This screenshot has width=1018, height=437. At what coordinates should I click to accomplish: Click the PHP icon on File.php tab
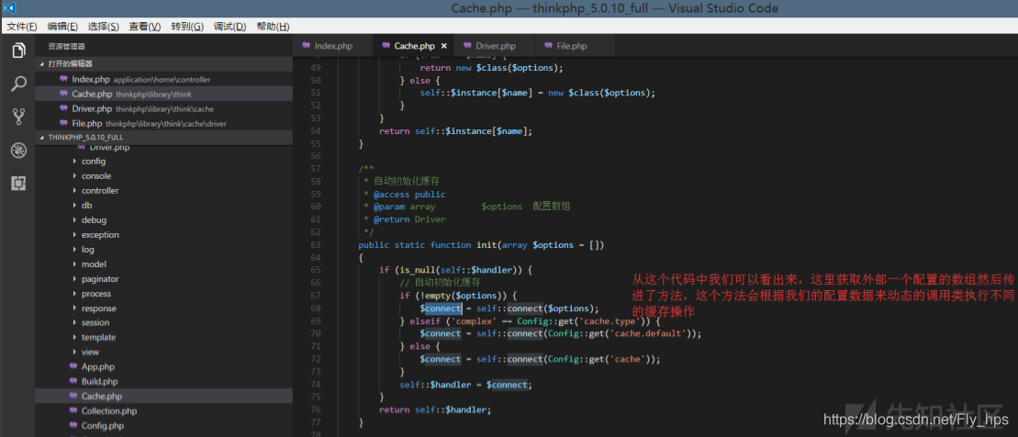[549, 46]
